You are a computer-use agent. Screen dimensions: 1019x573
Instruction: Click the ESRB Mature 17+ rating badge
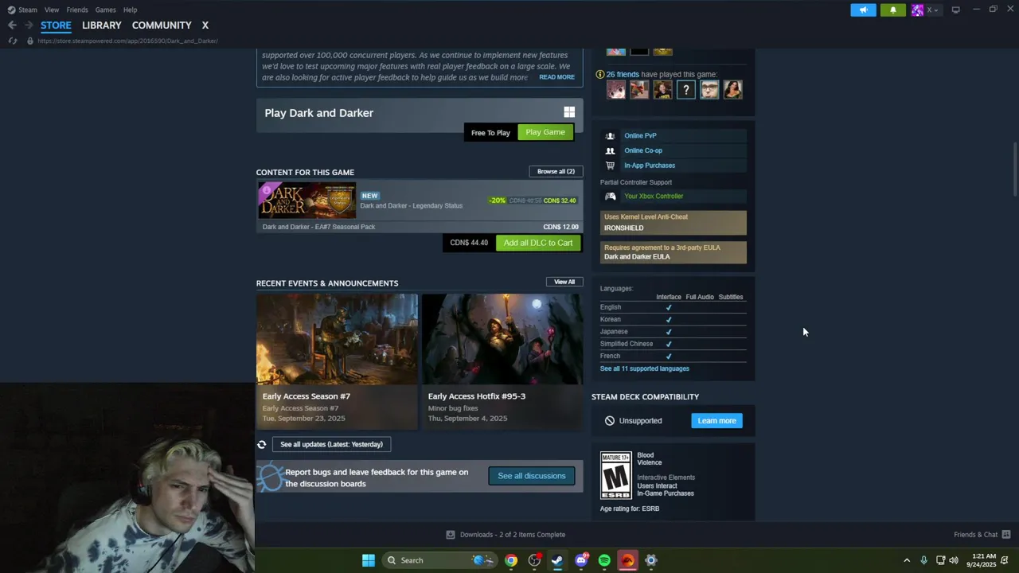615,475
